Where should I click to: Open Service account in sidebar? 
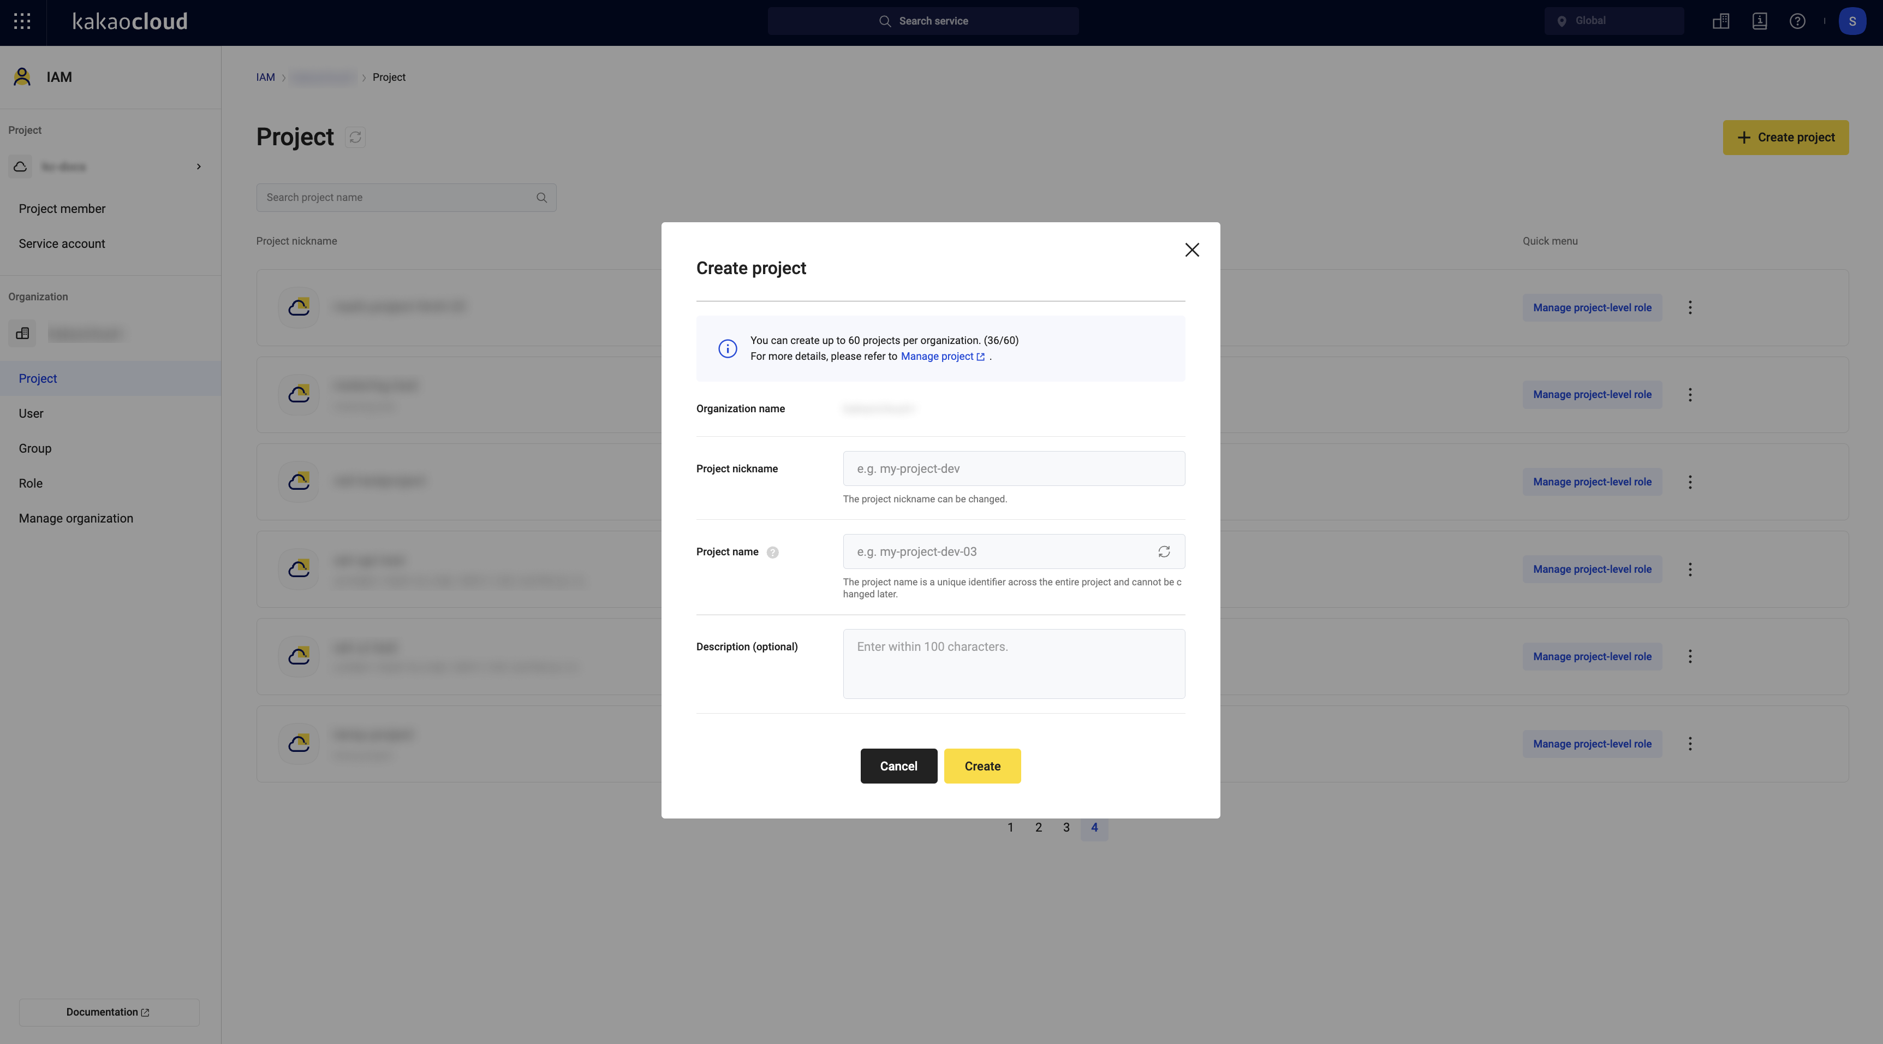point(62,244)
